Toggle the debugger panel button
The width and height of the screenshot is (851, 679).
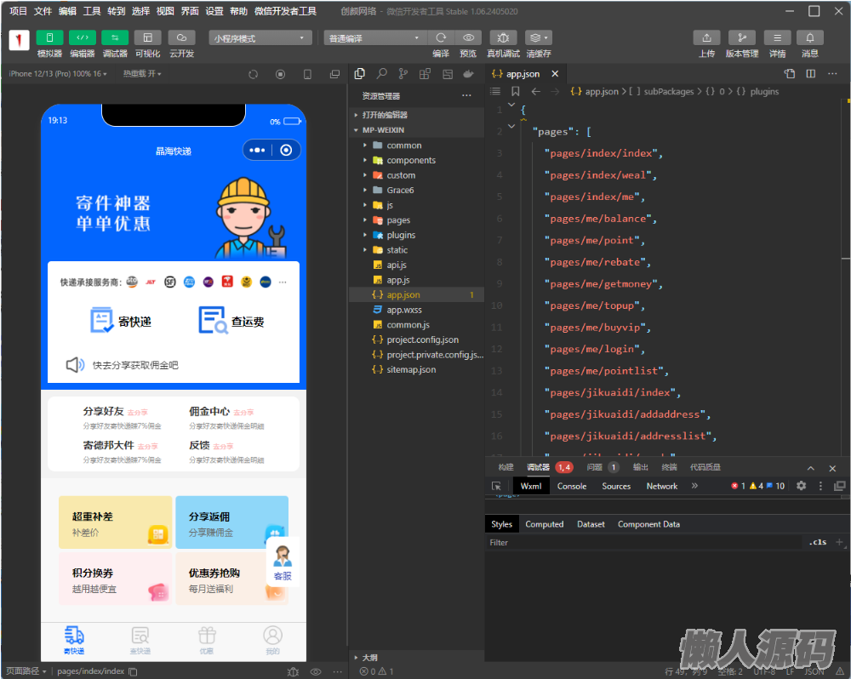115,37
